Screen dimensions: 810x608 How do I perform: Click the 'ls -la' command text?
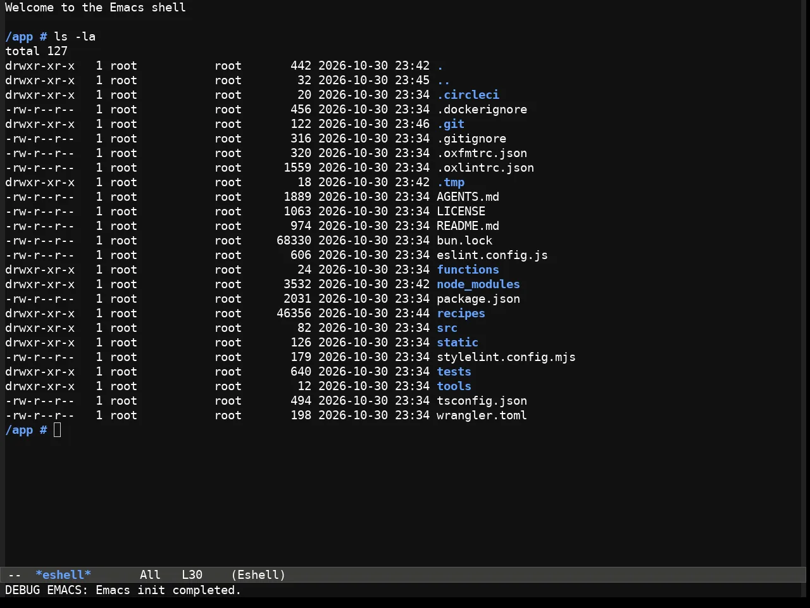click(75, 37)
